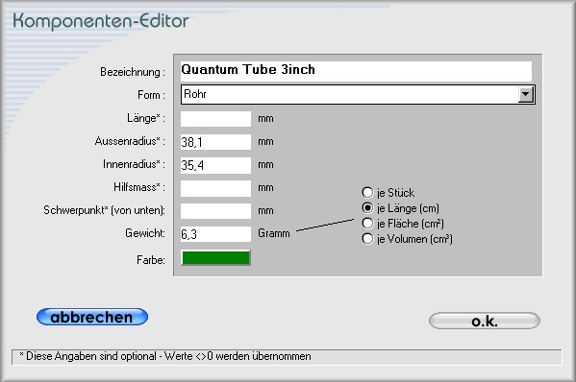Click the Gramm unit label

[x=274, y=233]
